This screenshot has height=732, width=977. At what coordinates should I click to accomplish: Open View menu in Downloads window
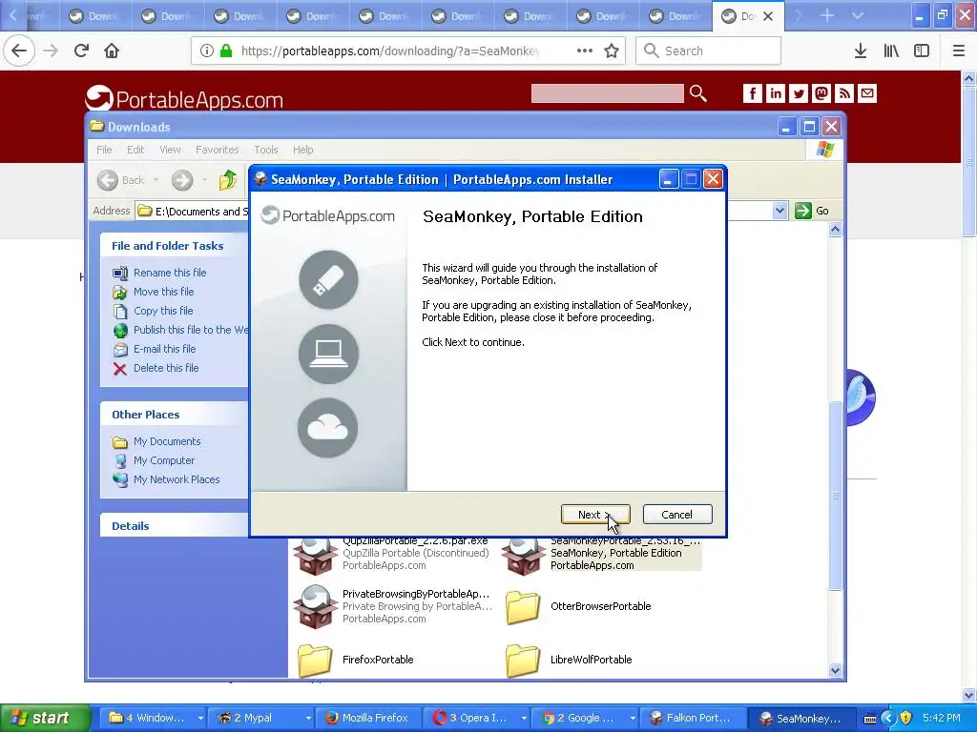point(170,150)
